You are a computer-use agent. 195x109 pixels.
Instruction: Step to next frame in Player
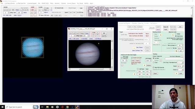click(x=48, y=10)
